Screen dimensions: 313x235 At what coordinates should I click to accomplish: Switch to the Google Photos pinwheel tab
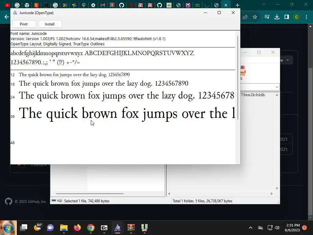tap(74, 5)
